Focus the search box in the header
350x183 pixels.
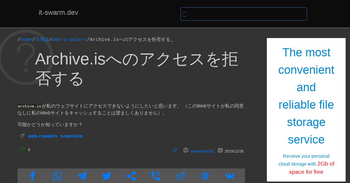tap(244, 14)
